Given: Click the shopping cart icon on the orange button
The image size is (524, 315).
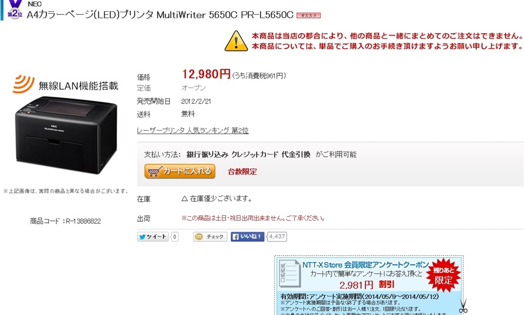Looking at the screenshot, I should tap(155, 172).
